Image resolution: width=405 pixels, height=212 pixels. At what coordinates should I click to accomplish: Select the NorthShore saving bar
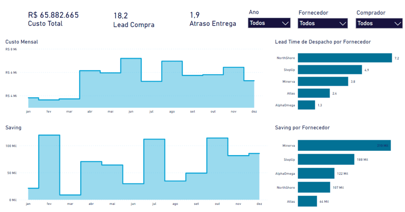click(314, 187)
